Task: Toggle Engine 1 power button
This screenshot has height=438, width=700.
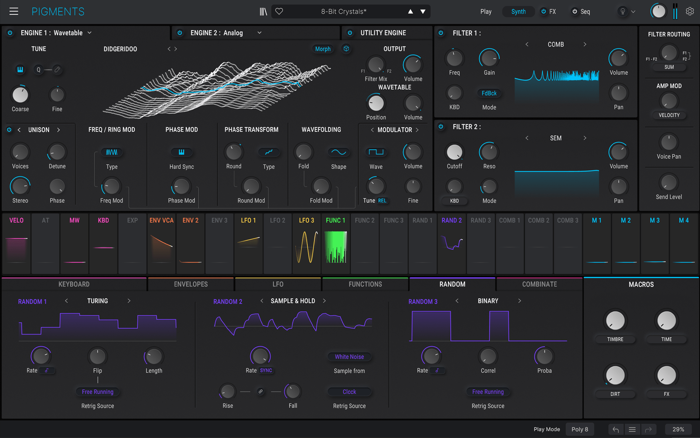Action: [x=10, y=33]
